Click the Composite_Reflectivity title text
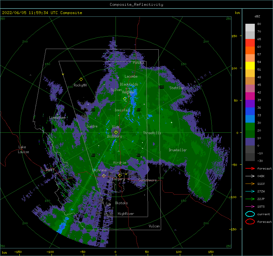The width and height of the screenshot is (273, 256). pyautogui.click(x=136, y=5)
